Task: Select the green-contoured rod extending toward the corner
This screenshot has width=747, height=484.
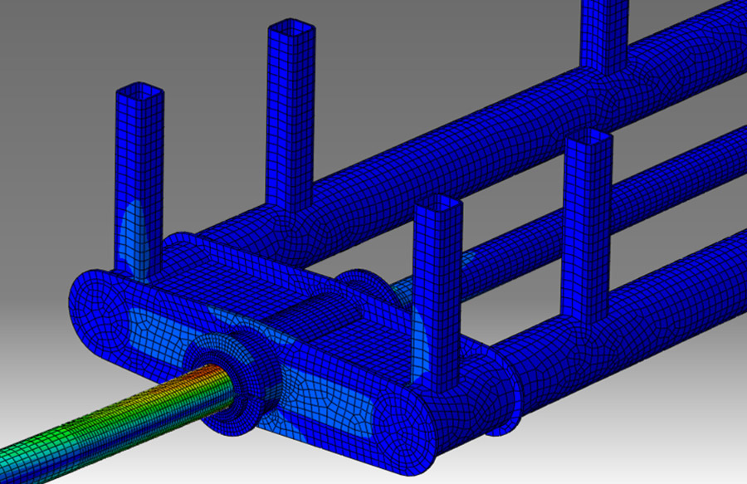Action: (117, 419)
